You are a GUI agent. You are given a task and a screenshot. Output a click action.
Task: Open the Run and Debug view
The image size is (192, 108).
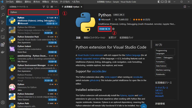[x=3, y=30]
